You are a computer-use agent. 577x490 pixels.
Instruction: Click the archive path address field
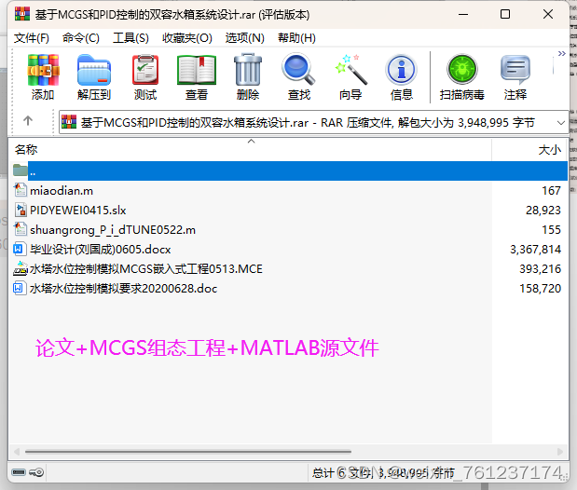[x=313, y=122]
